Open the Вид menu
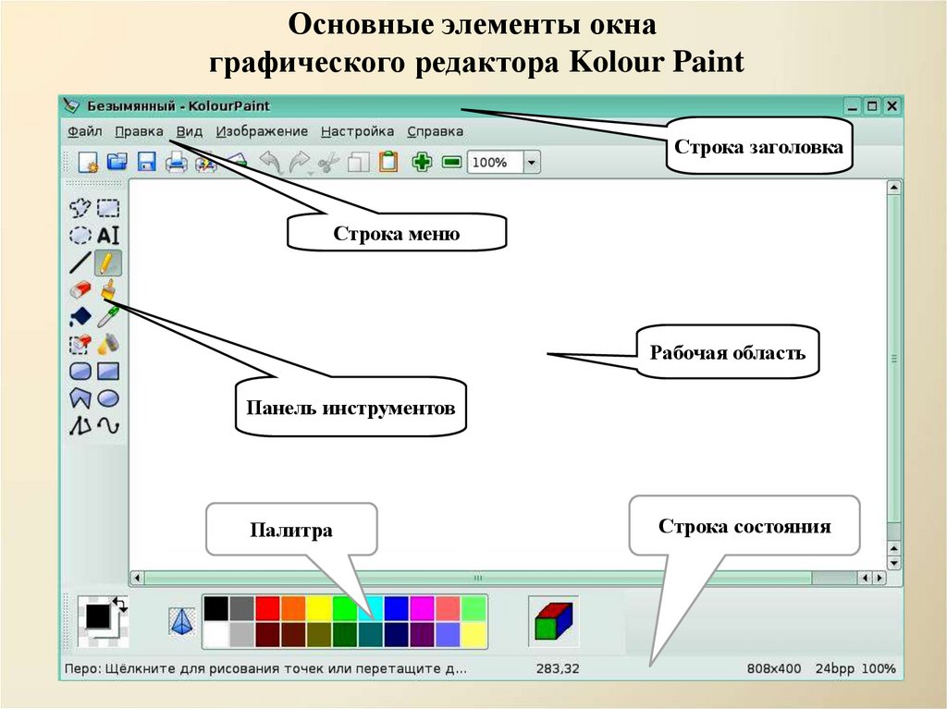 (x=189, y=131)
